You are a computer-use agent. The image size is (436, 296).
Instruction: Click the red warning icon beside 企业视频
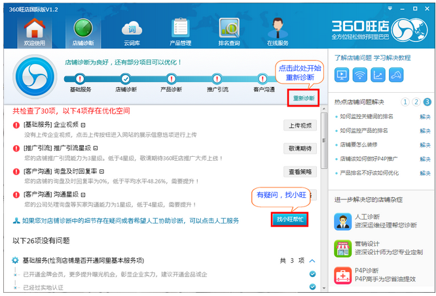click(x=16, y=125)
